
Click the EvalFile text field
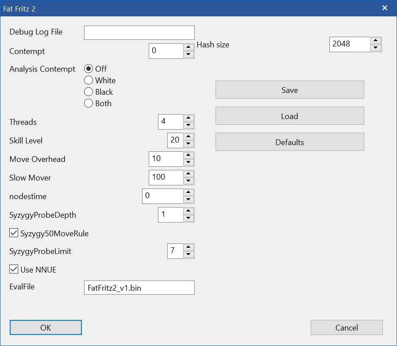pyautogui.click(x=139, y=288)
